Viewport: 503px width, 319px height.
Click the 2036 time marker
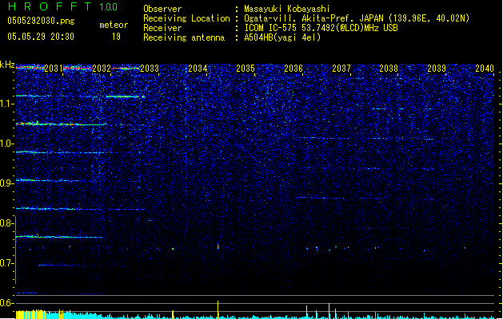pos(293,69)
